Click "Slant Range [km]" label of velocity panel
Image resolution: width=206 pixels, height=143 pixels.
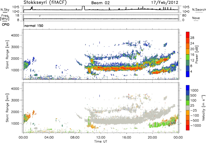point(7,108)
